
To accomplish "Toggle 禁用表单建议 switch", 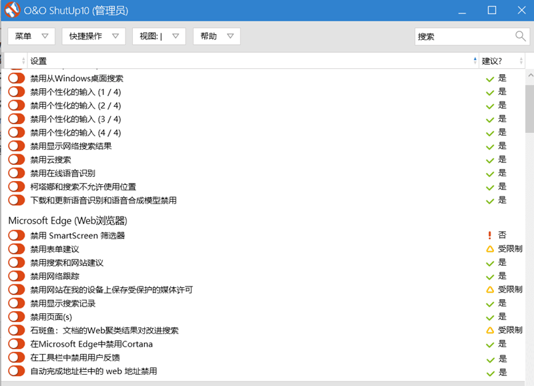I will coord(16,249).
